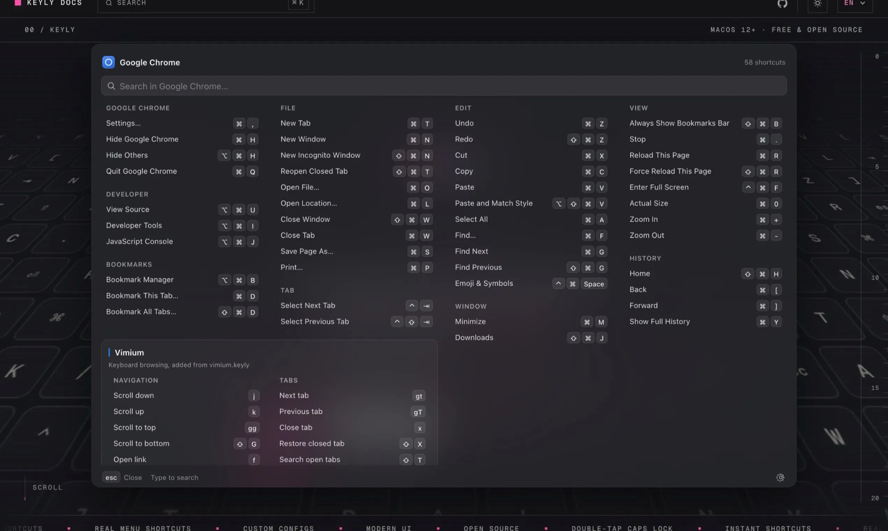Click the Control key badge for Enter Full Screen
Screen dimensions: 888x531
point(748,188)
